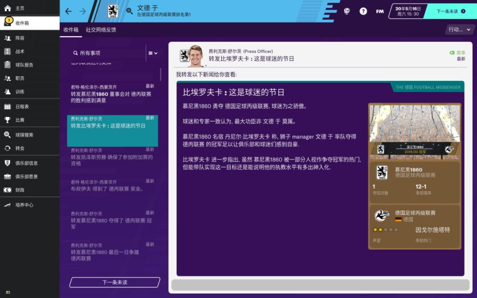Open the 财政 finances icon
The image size is (477, 298).
click(8, 190)
